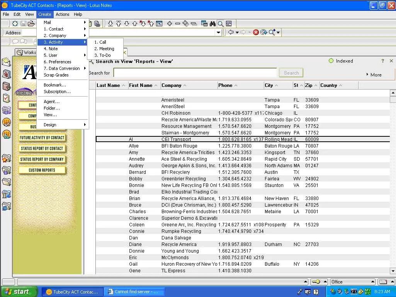Open Custom Reports button
396x297 pixels.
click(42, 170)
